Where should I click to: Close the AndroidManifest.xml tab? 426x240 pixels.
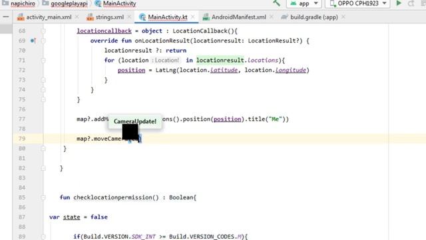click(272, 17)
